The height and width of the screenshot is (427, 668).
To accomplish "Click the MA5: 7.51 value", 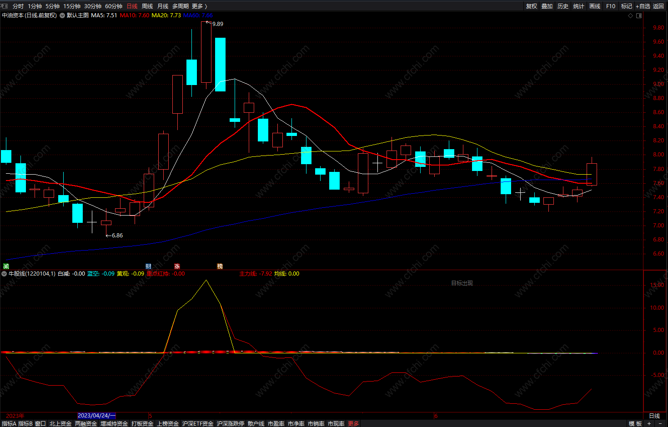I will click(x=104, y=15).
